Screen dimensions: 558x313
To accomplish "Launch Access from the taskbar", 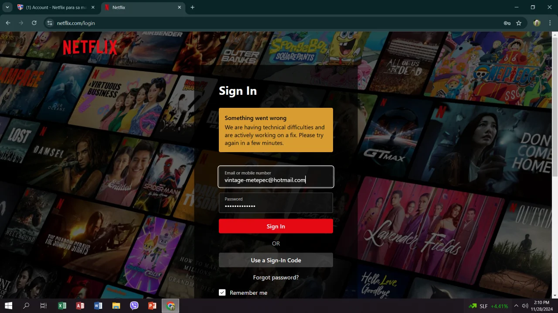I will point(80,306).
